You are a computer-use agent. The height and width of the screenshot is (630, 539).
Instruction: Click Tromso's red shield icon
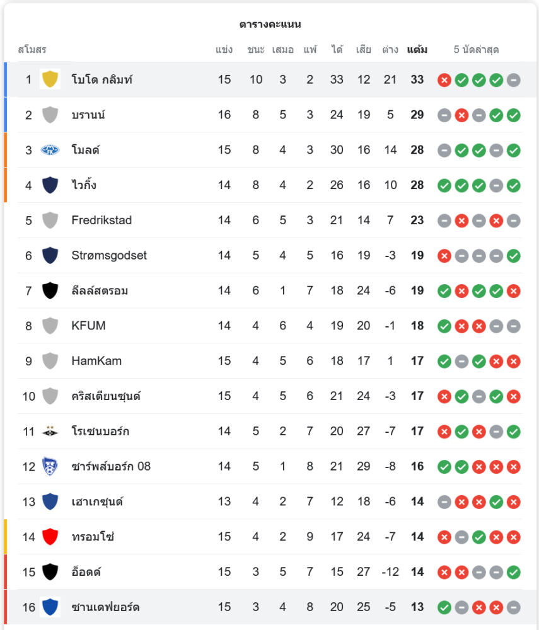pyautogui.click(x=50, y=537)
